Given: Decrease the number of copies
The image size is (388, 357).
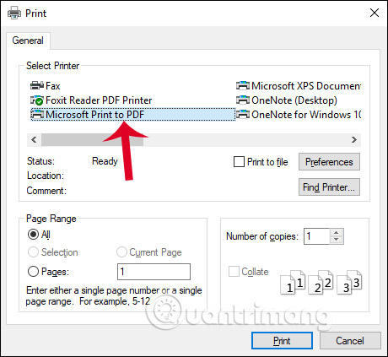Looking at the screenshot, I should pos(337,240).
